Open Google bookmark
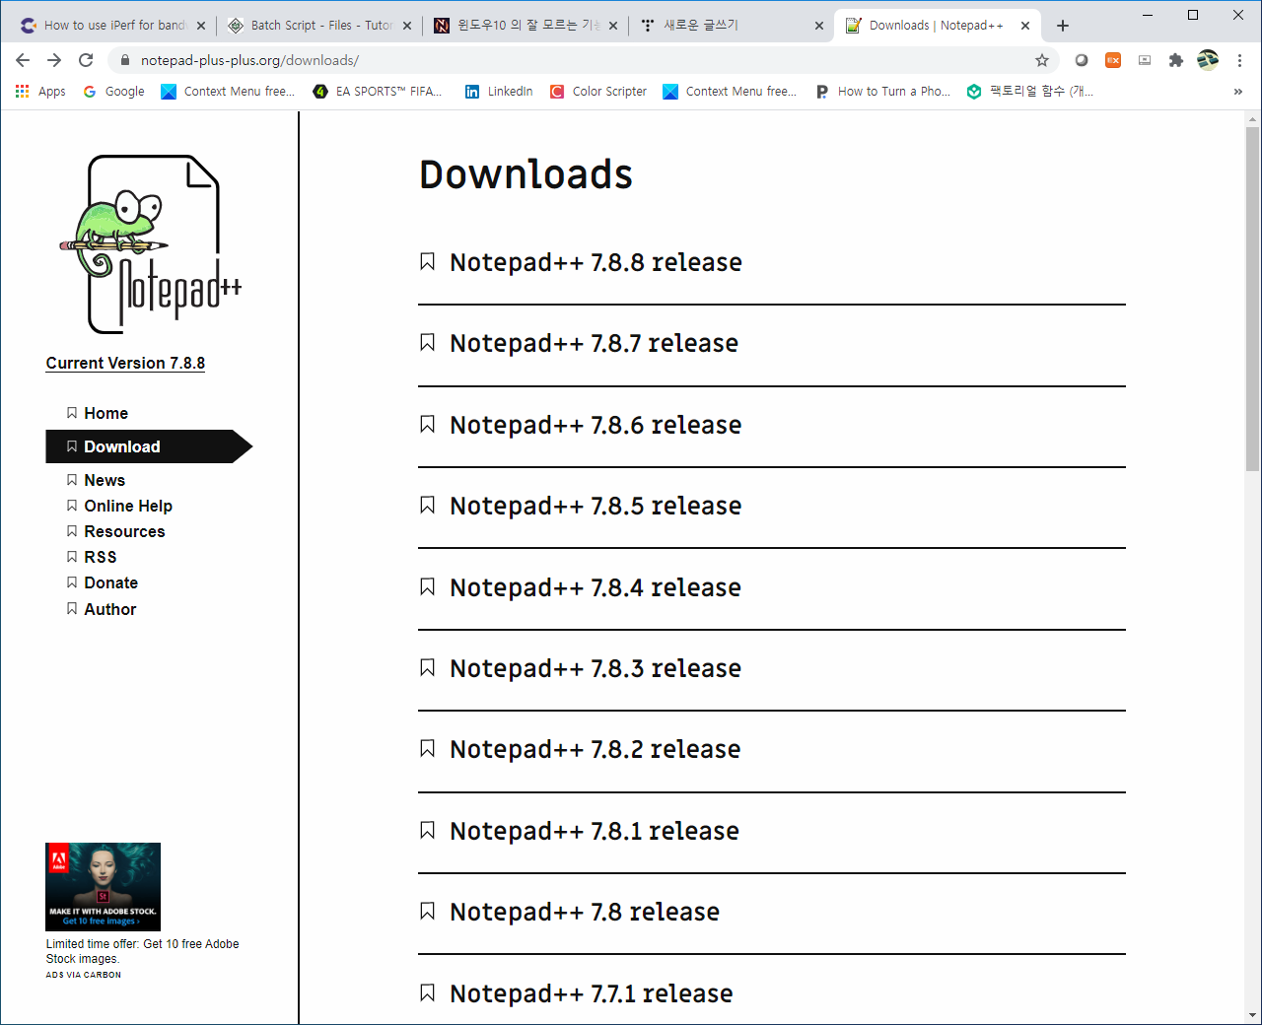Image resolution: width=1262 pixels, height=1025 pixels. tap(113, 92)
